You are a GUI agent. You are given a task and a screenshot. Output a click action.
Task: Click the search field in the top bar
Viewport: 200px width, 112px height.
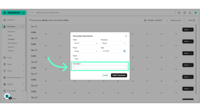[105, 13]
